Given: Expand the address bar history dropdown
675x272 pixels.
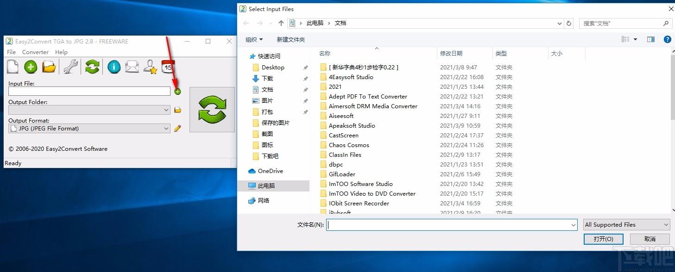Looking at the screenshot, I should pos(560,23).
